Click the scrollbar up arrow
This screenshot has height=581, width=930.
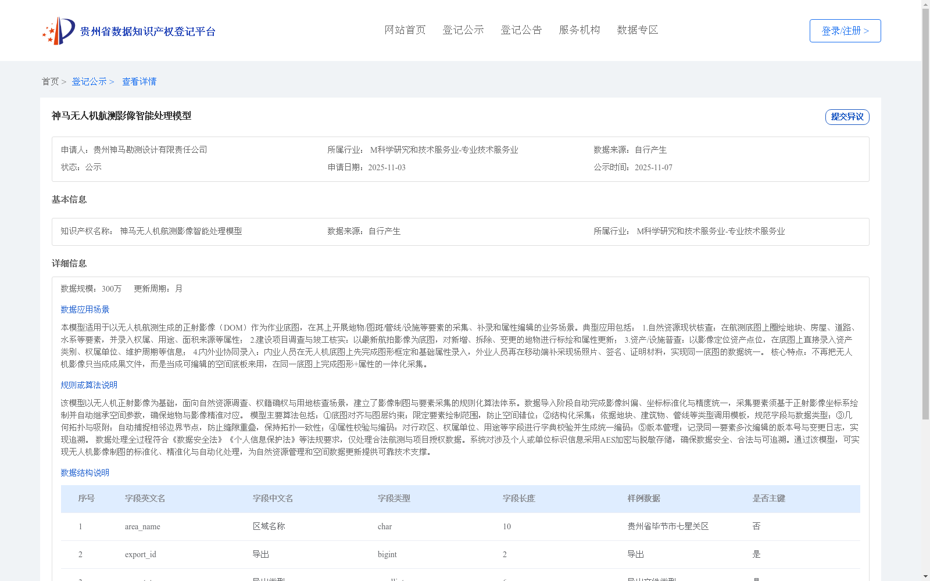point(926,5)
